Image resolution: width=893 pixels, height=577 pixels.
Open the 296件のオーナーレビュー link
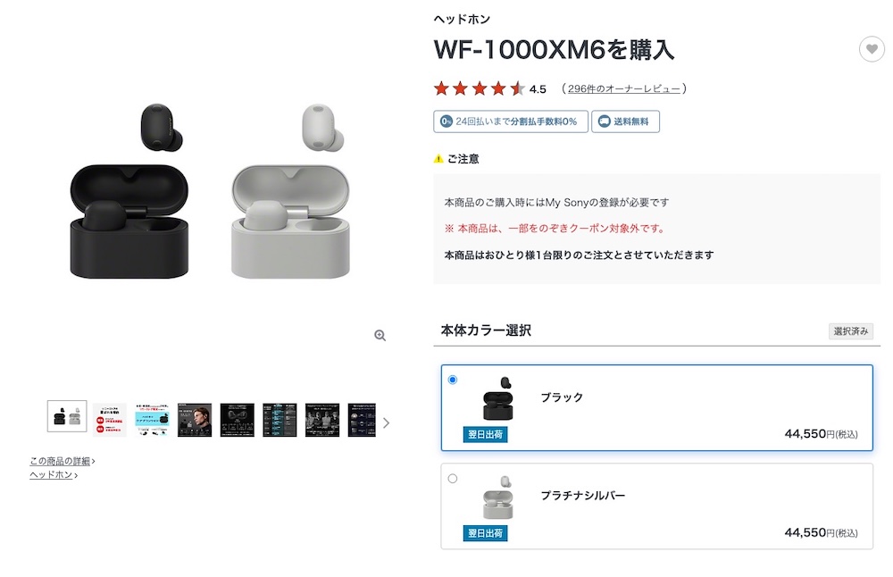click(x=623, y=88)
